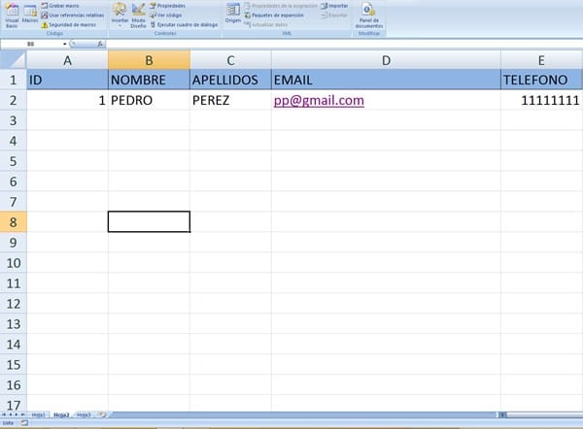This screenshot has width=583, height=429.
Task: Click Grabar macro in the ribbon
Action: pyautogui.click(x=60, y=6)
